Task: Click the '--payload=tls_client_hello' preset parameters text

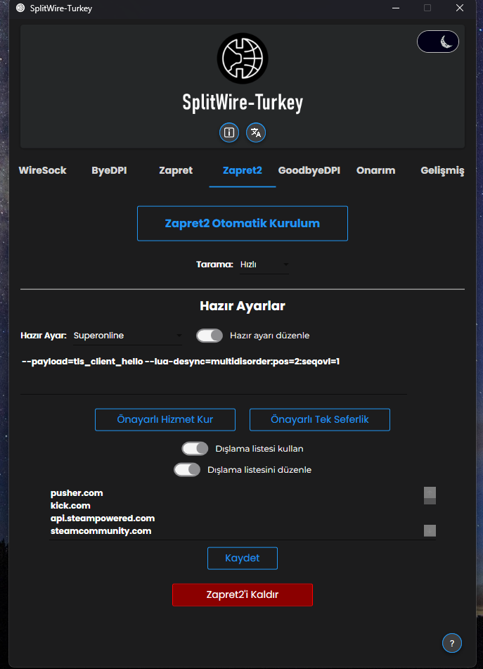Action: pos(181,362)
